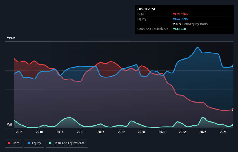Select the 2021 x-axis label
This screenshot has height=152, width=238.
click(x=162, y=132)
